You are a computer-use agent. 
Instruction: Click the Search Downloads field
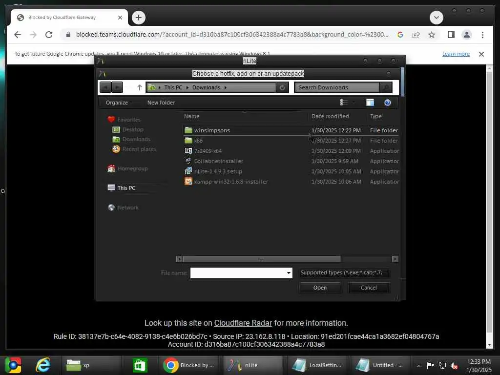click(x=337, y=87)
